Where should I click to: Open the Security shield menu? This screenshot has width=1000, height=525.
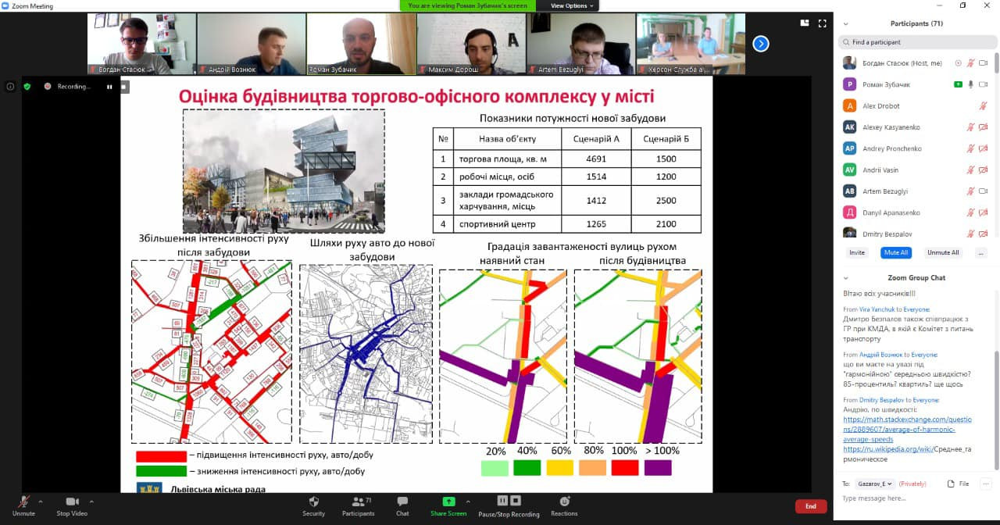coord(313,502)
